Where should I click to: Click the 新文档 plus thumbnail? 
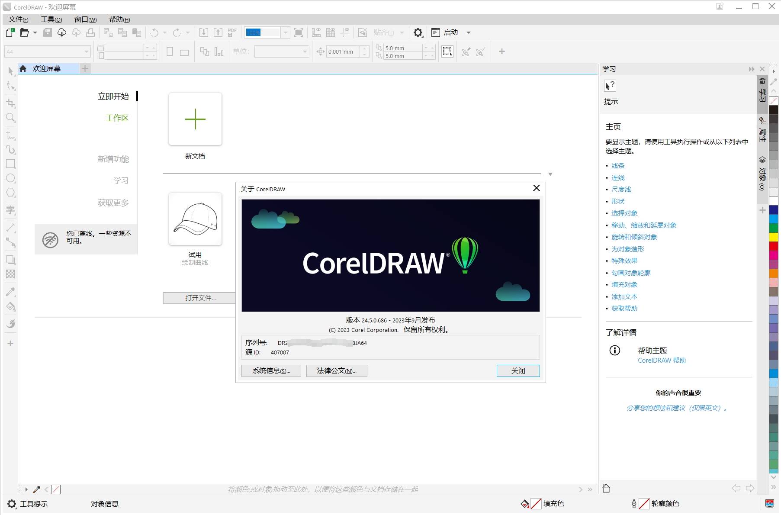195,119
